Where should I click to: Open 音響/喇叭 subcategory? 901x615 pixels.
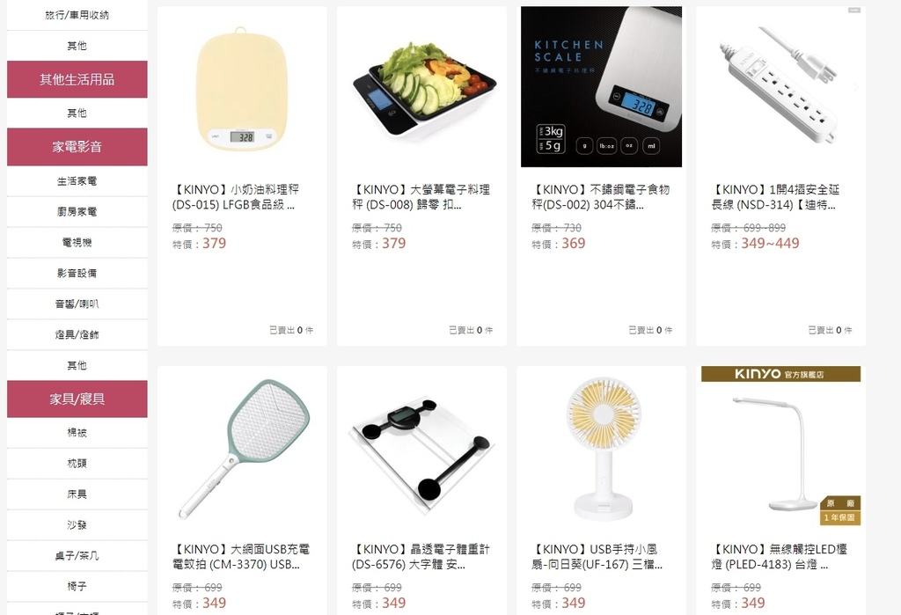[77, 304]
